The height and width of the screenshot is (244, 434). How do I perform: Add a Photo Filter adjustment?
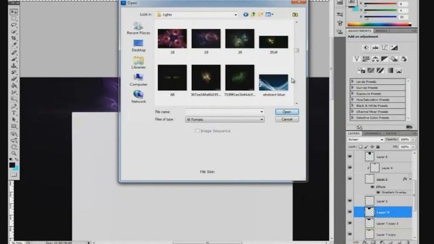[x=394, y=59]
